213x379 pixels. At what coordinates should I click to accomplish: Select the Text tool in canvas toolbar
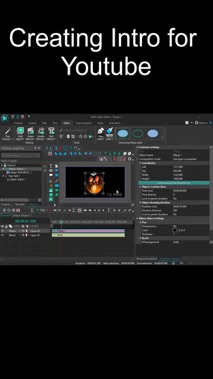(51, 166)
